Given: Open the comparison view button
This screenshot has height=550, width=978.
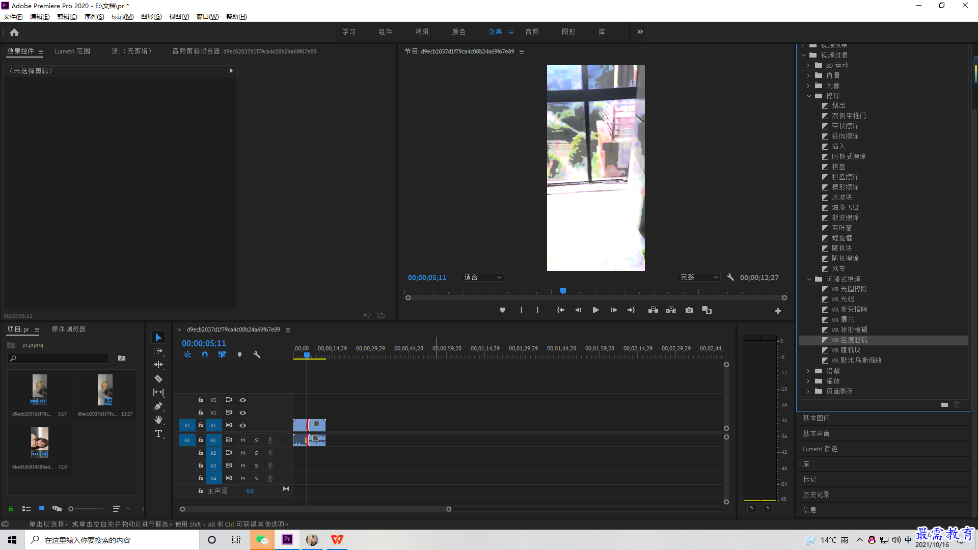Looking at the screenshot, I should [707, 310].
